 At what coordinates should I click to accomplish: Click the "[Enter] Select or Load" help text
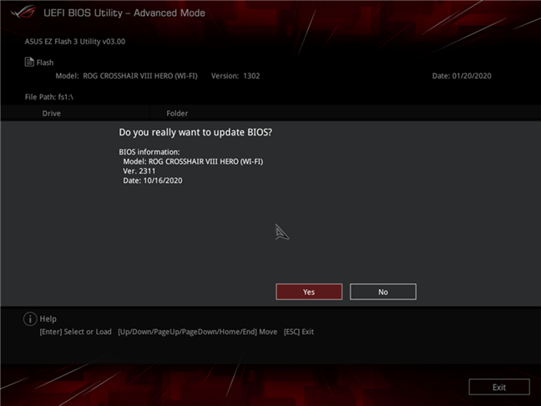(76, 332)
